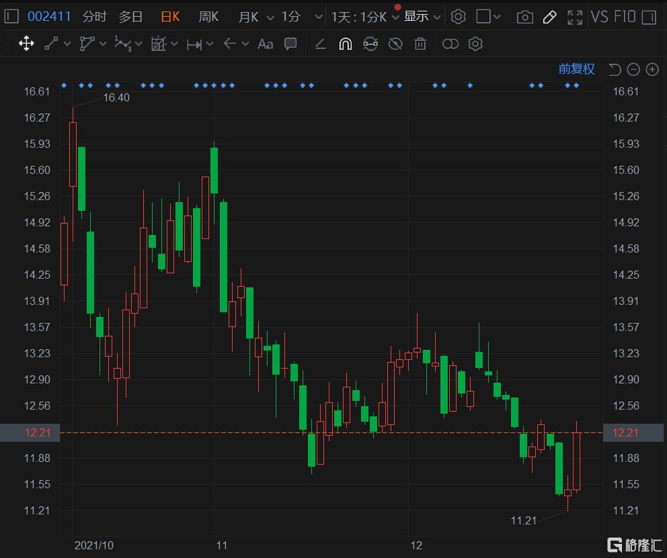Open the 1天:1分K overlay dropdown
This screenshot has width=667, height=558.
364,17
